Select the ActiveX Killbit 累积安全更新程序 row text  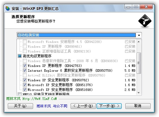66,75
